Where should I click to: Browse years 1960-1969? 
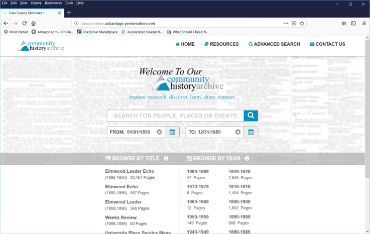click(198, 202)
